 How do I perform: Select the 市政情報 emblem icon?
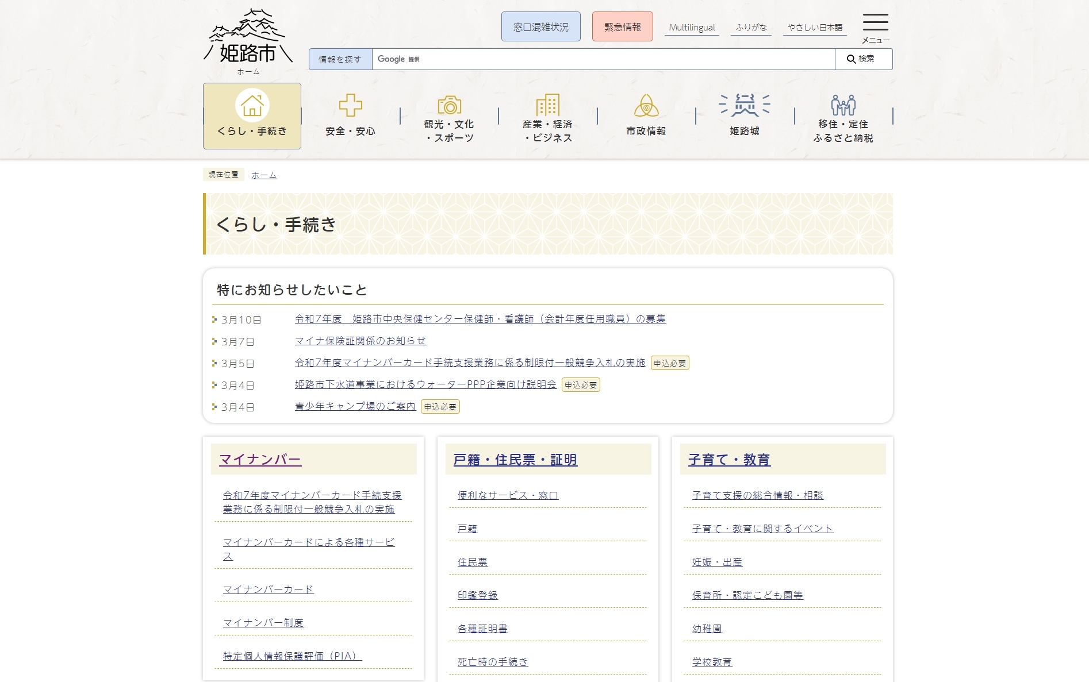click(646, 105)
